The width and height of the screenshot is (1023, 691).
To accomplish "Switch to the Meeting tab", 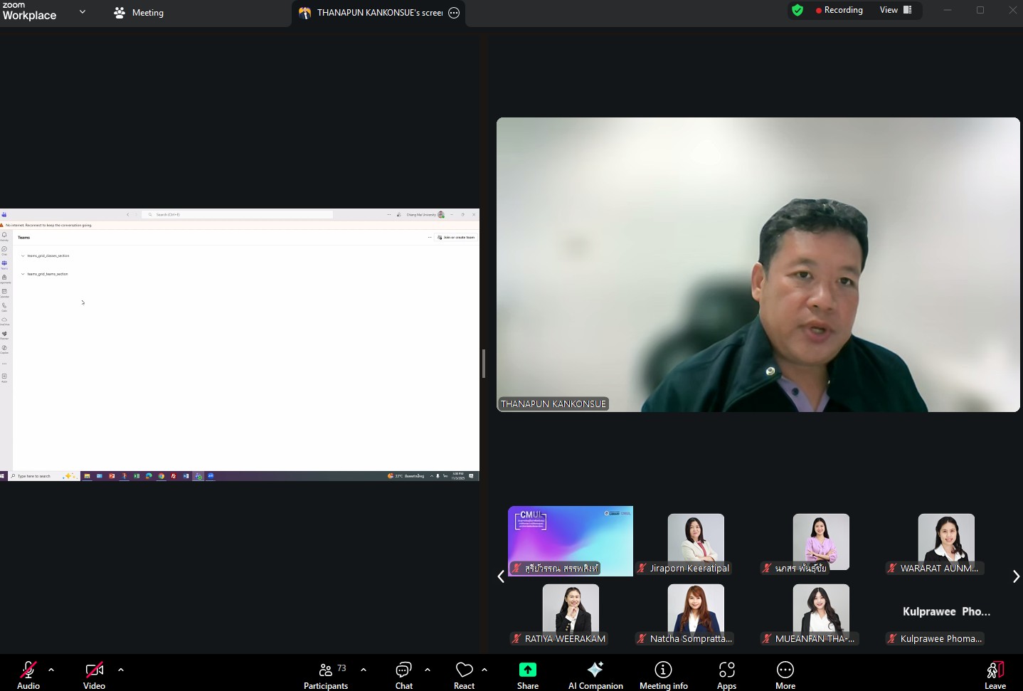I will [x=139, y=13].
